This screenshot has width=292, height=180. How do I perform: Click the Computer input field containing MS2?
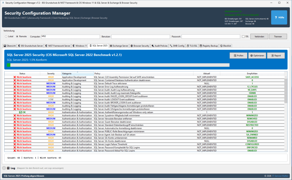click(71, 36)
